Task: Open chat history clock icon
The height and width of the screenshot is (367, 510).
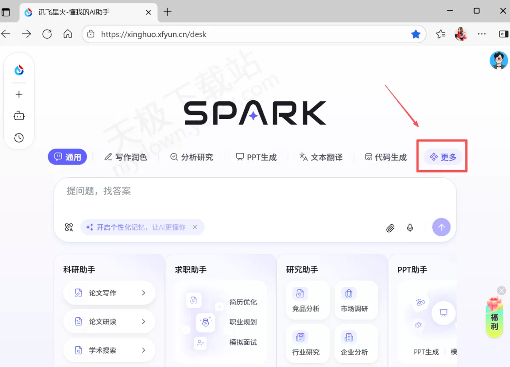Action: tap(19, 137)
